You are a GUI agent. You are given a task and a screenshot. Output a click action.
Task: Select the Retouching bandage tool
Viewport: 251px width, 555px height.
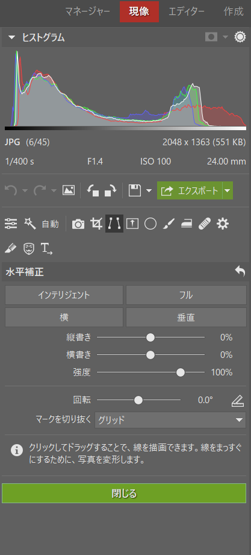205,224
